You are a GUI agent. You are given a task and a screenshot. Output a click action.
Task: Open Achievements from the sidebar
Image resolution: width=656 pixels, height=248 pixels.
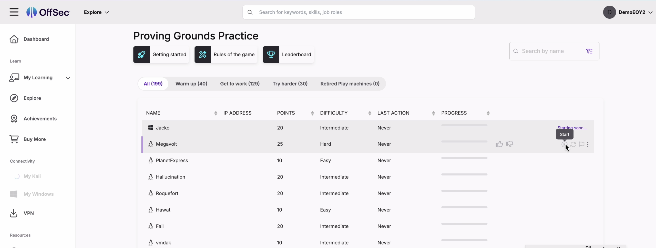(40, 119)
